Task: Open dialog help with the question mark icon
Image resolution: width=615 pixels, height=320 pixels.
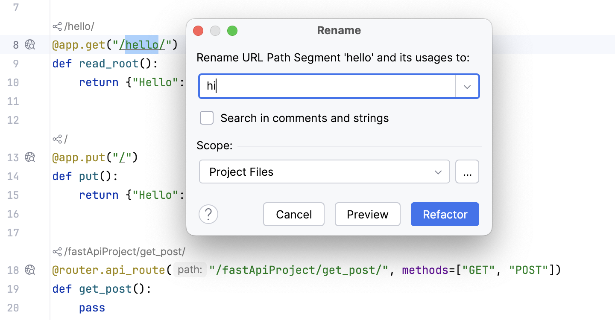Action: [208, 214]
